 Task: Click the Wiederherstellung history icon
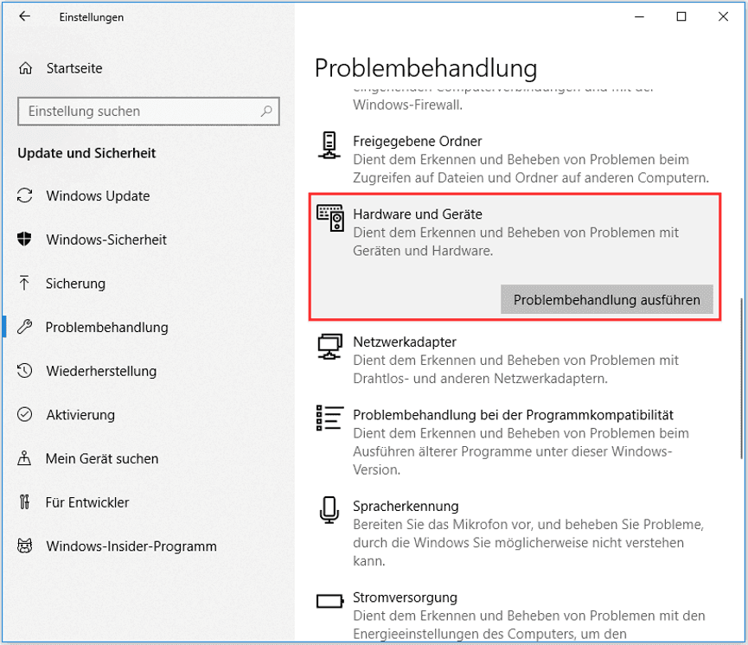24,371
